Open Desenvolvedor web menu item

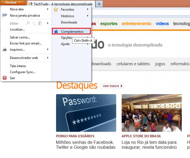24,58
